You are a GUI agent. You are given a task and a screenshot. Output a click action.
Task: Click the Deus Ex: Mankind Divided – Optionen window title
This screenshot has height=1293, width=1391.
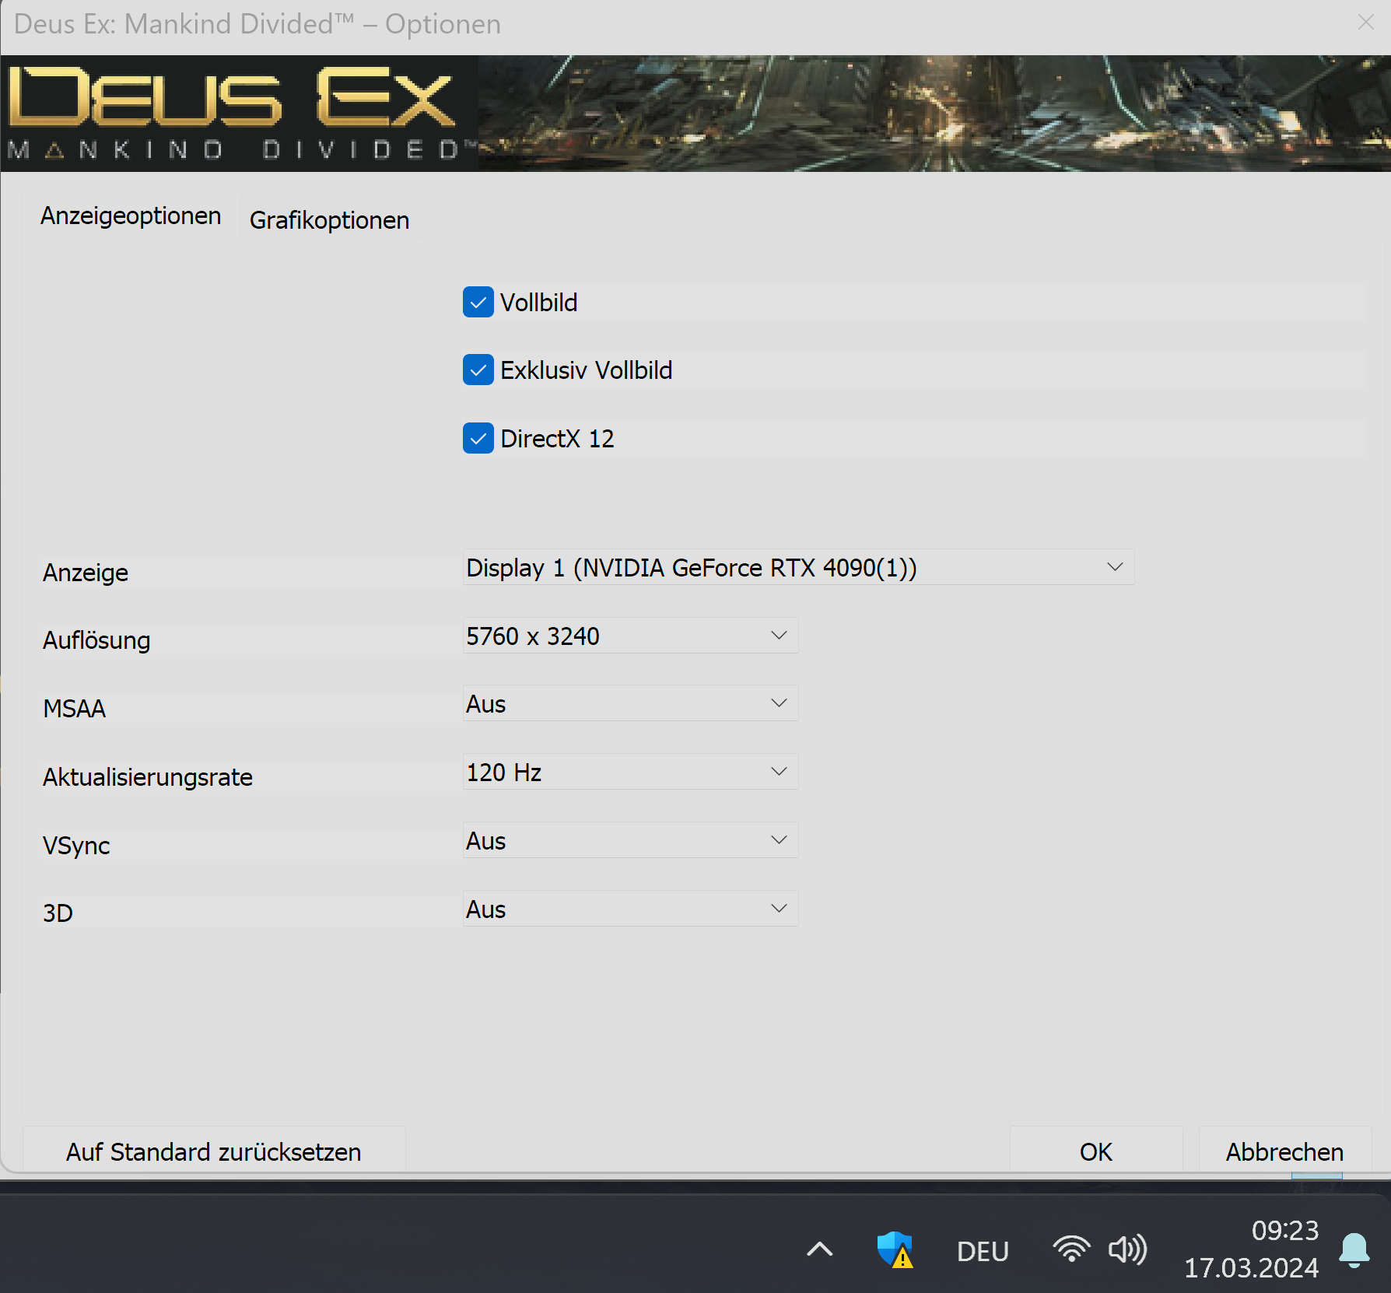tap(258, 24)
